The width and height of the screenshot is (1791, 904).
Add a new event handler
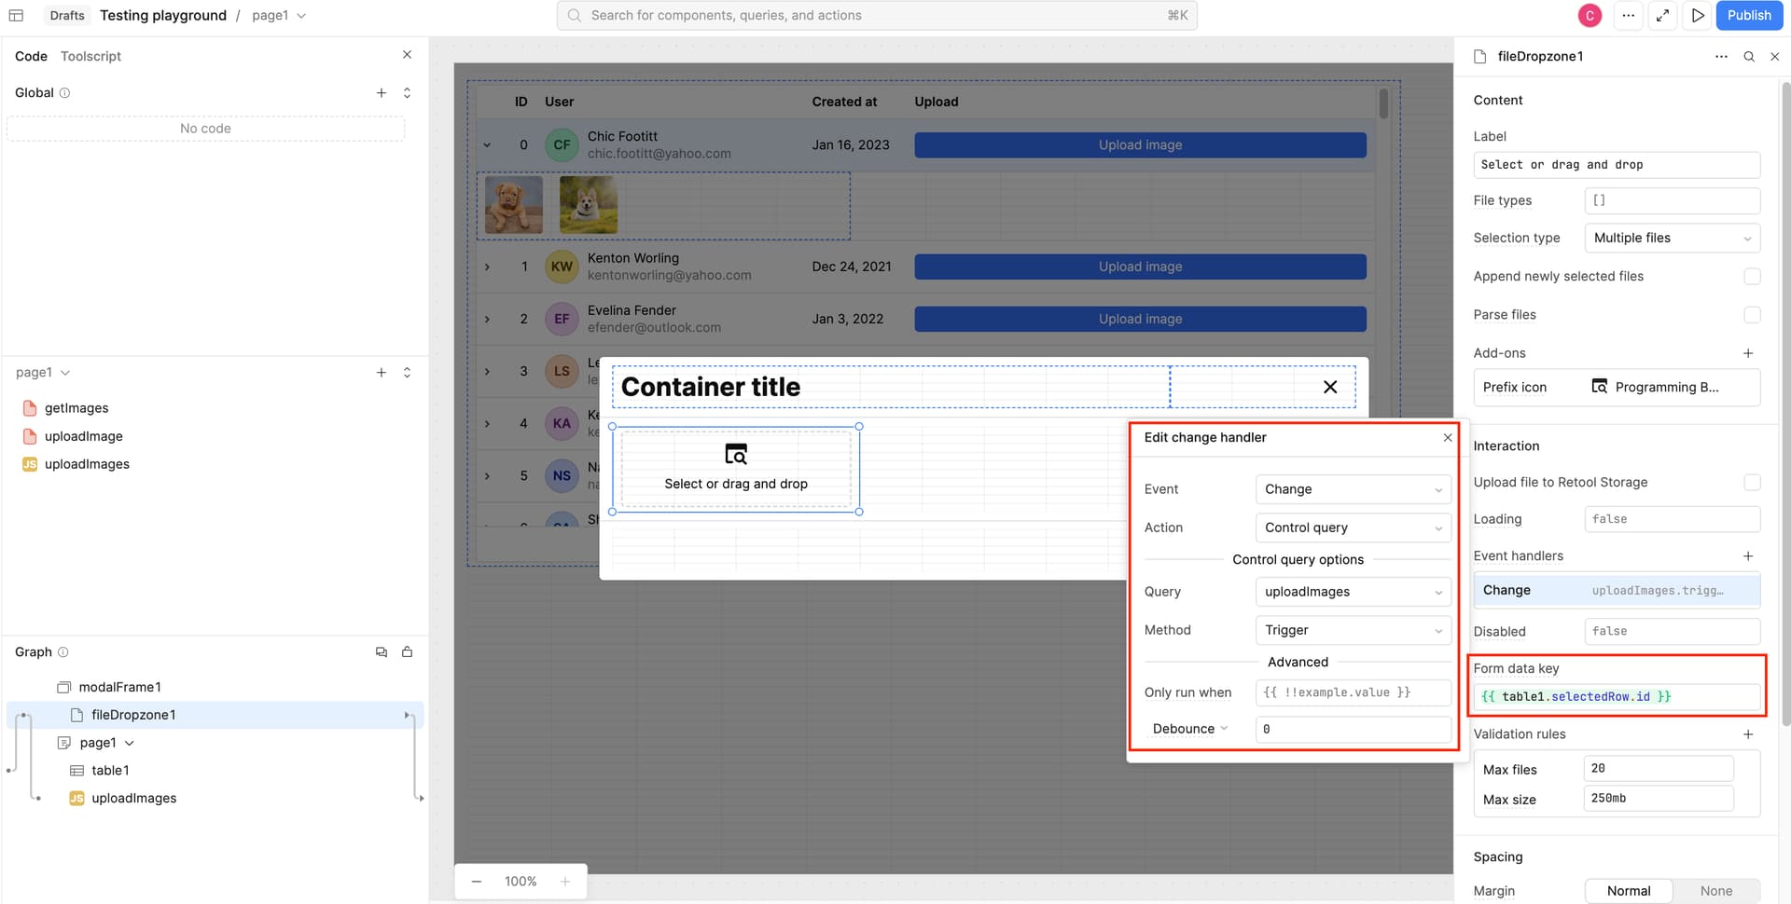click(1748, 556)
